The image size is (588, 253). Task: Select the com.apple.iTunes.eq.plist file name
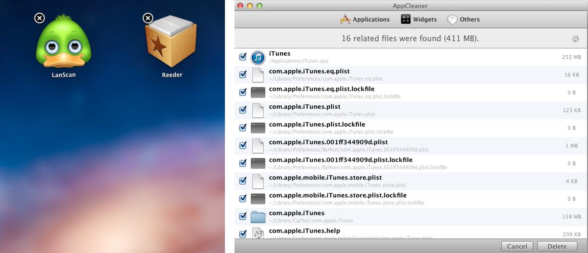coord(309,71)
